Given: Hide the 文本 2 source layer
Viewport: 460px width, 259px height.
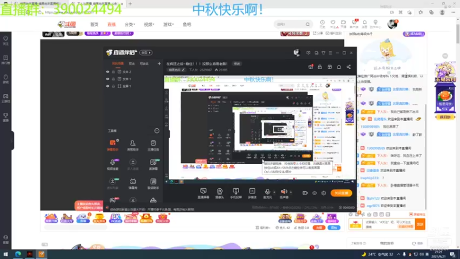Looking at the screenshot, I should (x=108, y=71).
